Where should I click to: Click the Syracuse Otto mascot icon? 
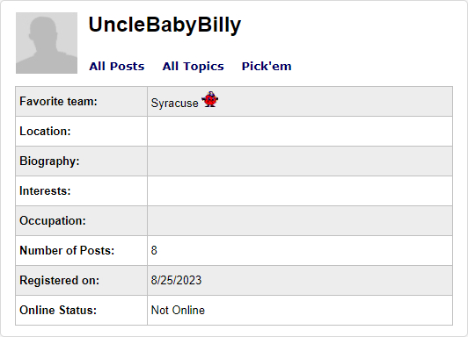click(x=210, y=99)
